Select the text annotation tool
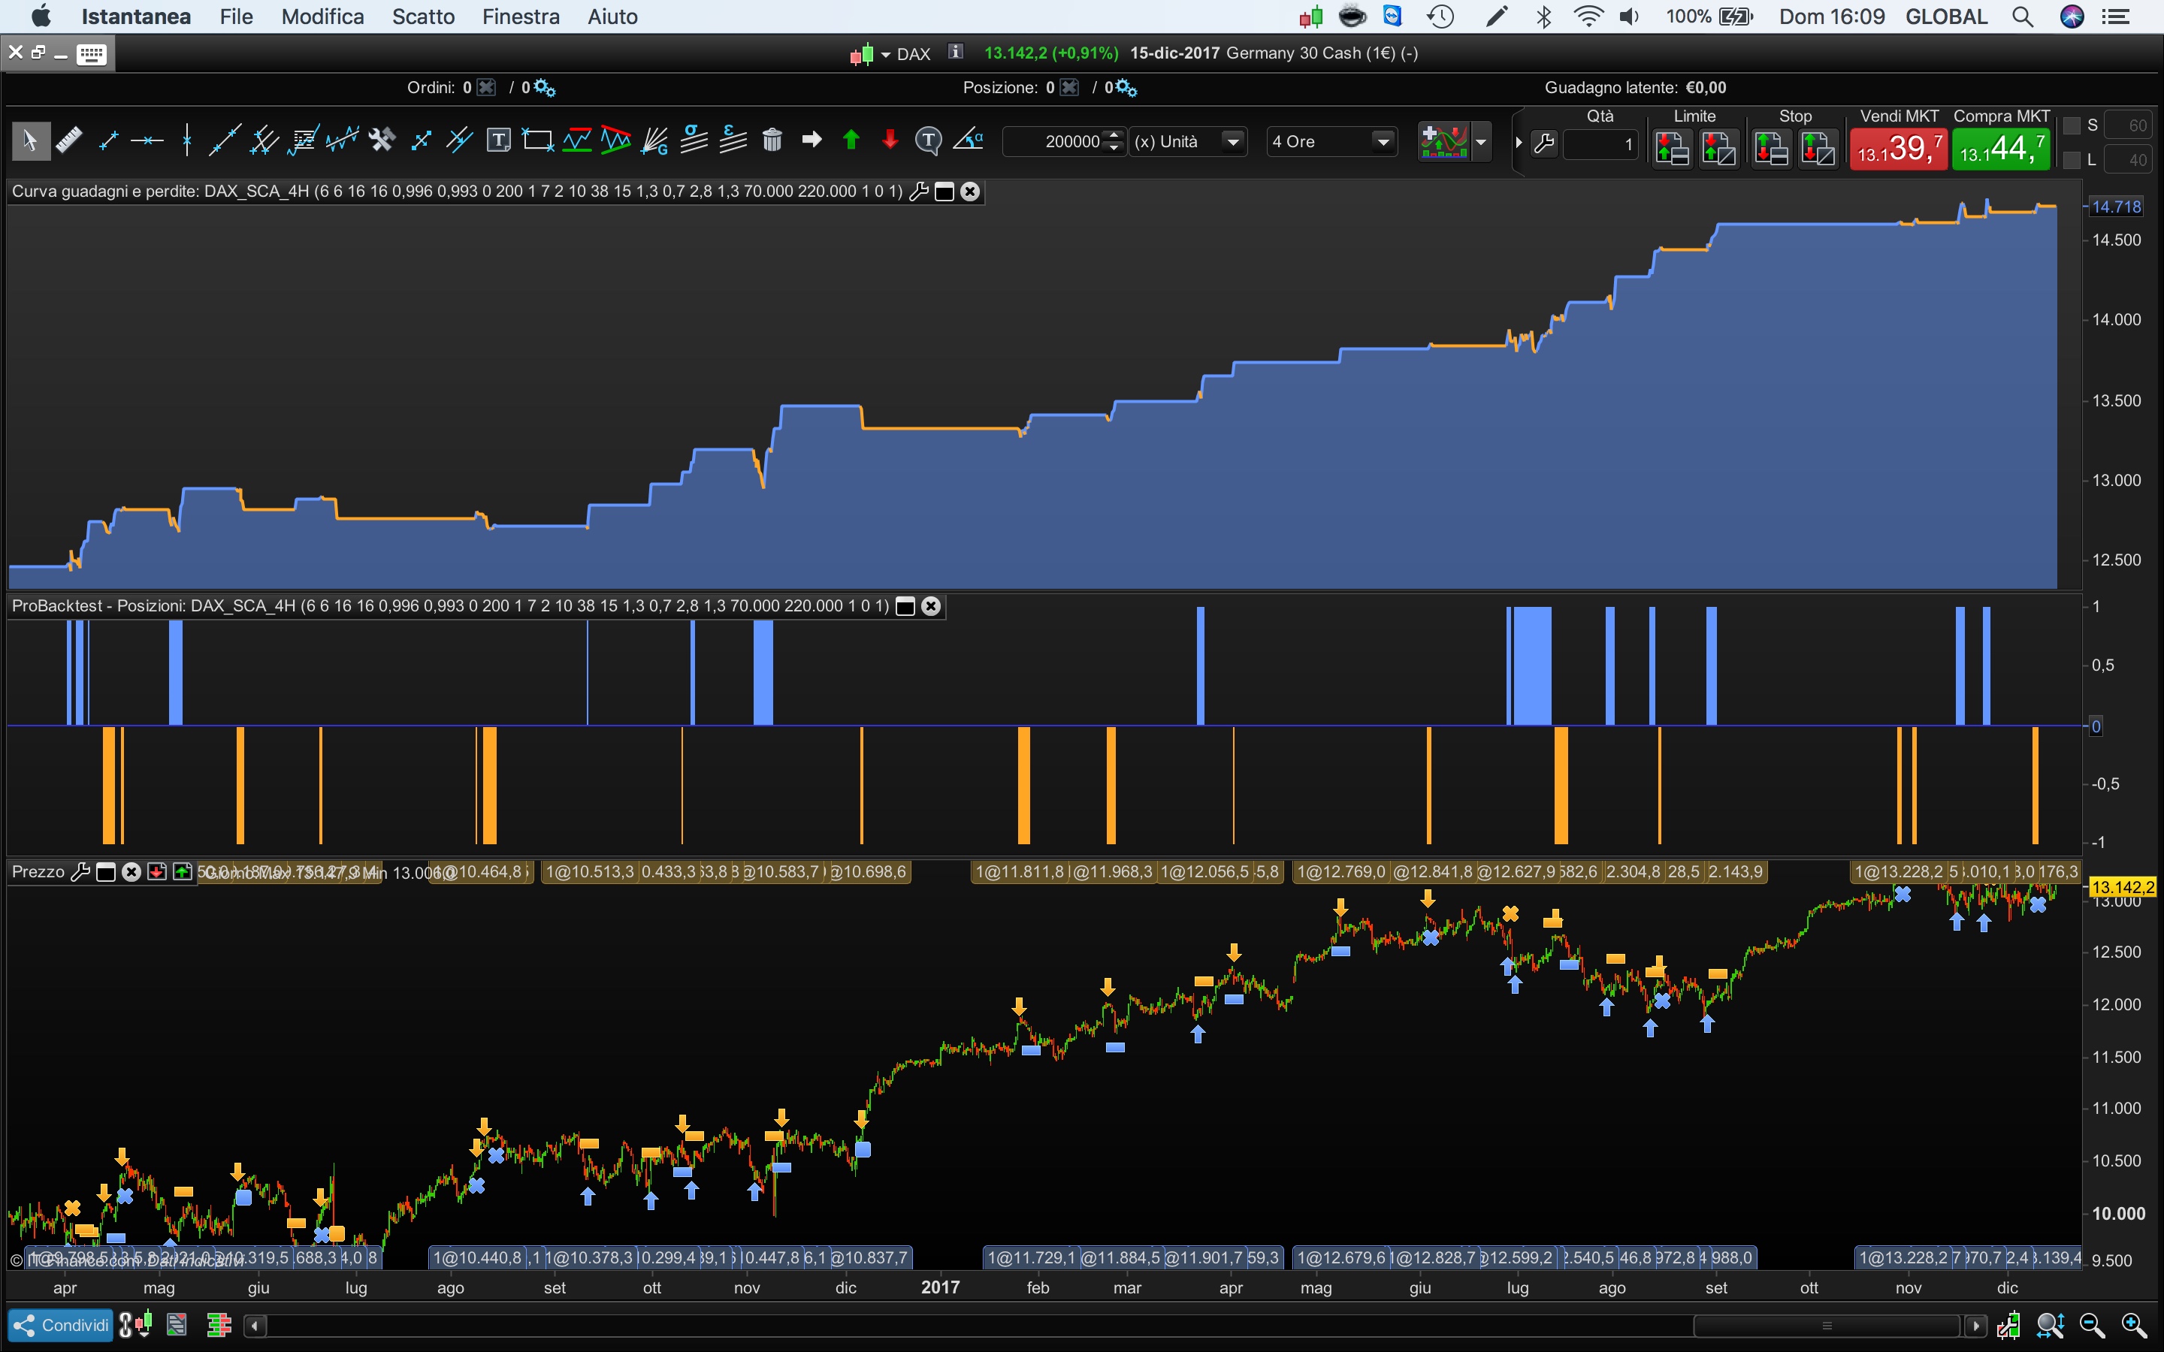The height and width of the screenshot is (1352, 2164). 498,140
